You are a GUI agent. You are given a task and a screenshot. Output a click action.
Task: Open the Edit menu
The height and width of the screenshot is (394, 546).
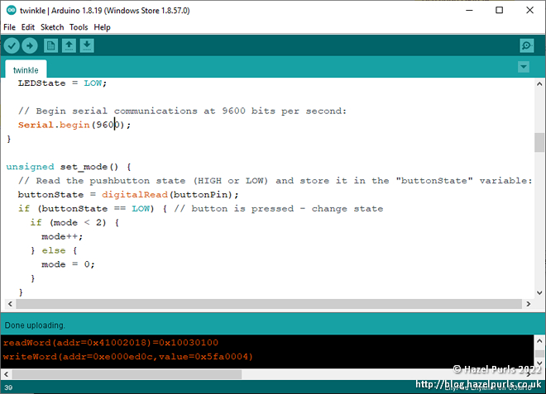pyautogui.click(x=28, y=27)
